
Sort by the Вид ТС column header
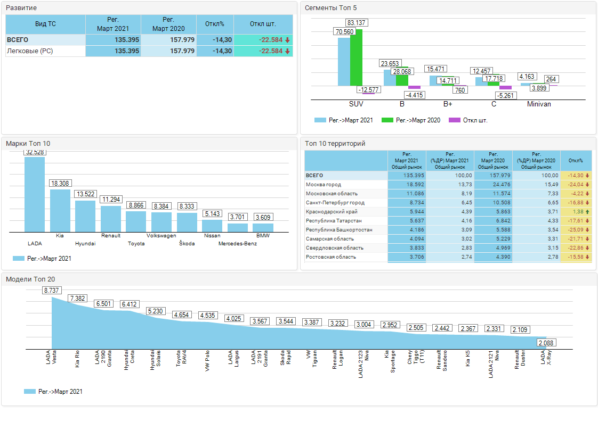45,24
